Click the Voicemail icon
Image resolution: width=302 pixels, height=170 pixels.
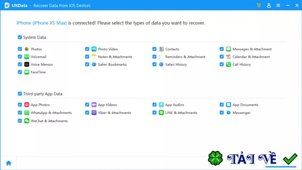point(26,57)
